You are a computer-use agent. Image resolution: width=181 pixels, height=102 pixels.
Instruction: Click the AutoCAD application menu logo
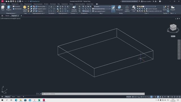pos(3,1)
